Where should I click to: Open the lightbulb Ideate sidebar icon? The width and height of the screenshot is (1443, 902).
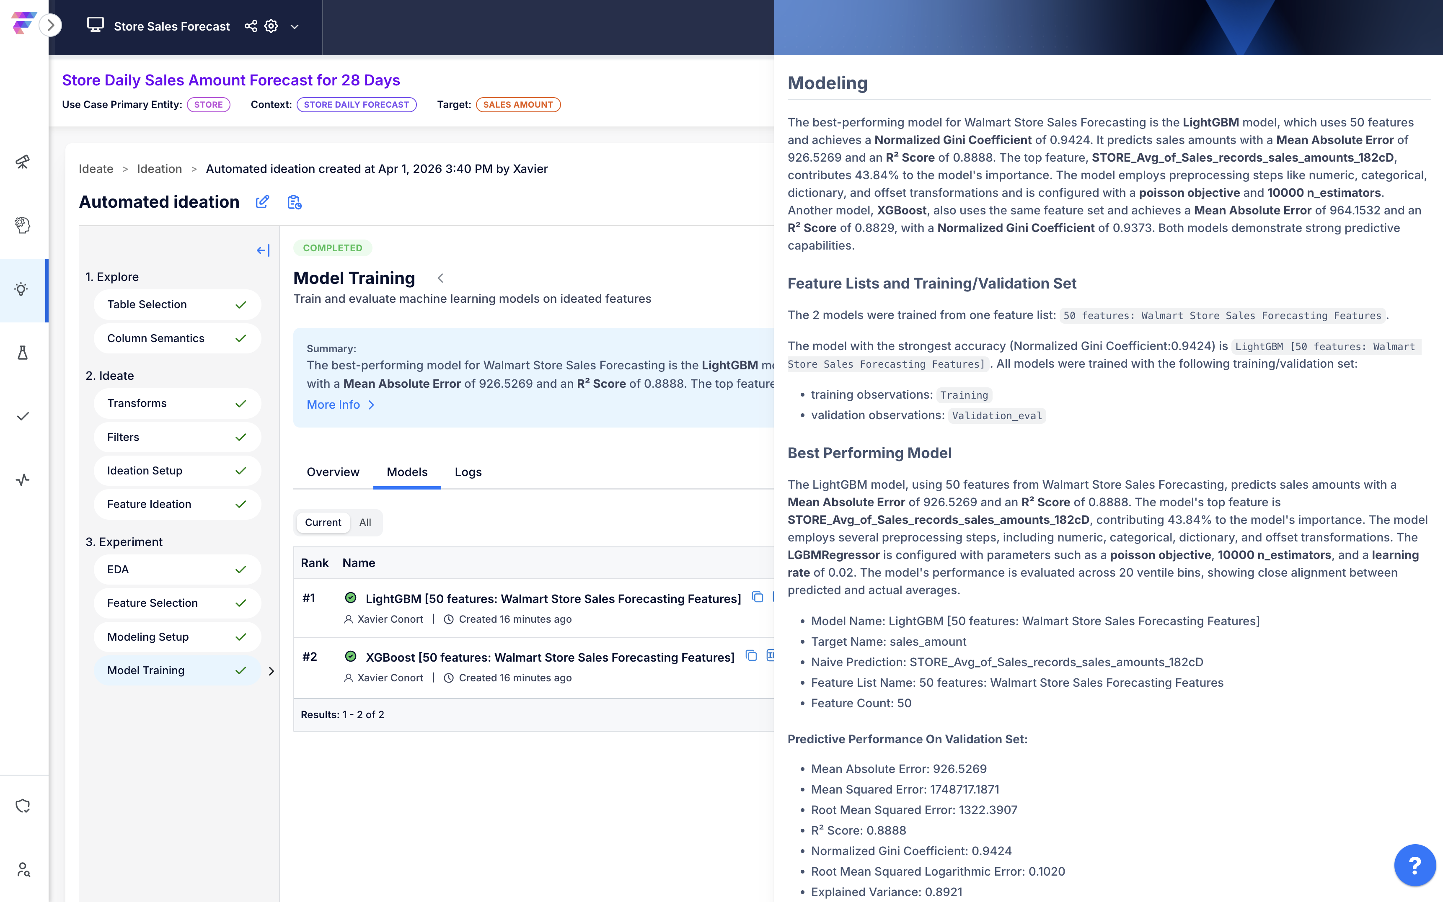pos(22,290)
